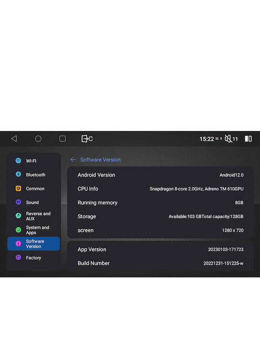Image resolution: width=260 pixels, height=347 pixels.
Task: Tap the back triangle navigation icon
Action: pos(14,139)
